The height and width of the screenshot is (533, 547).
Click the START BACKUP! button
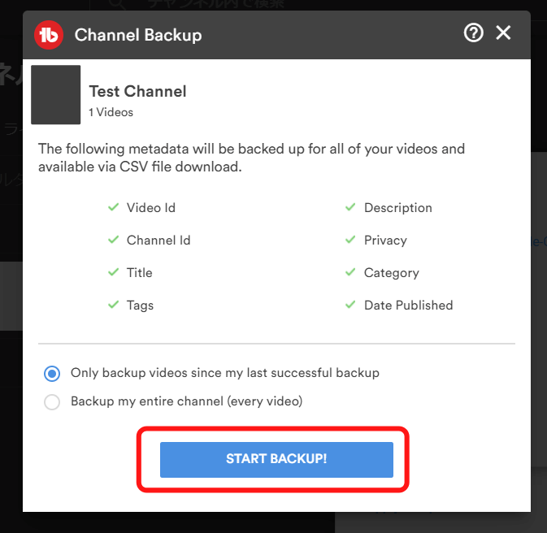click(x=276, y=459)
